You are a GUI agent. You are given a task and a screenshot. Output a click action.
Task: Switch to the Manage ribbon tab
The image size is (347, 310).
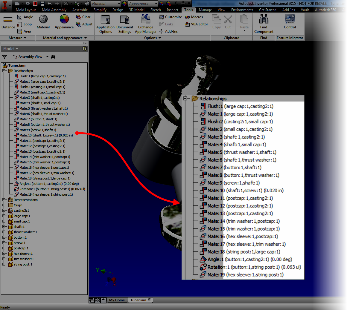pos(205,10)
